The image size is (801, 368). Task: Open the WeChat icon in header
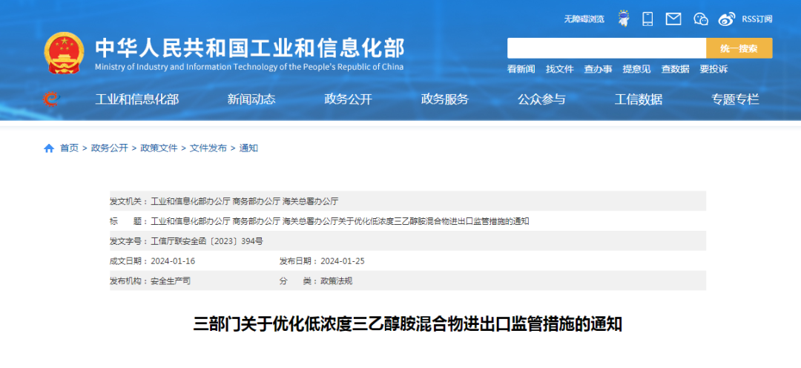[x=701, y=19]
